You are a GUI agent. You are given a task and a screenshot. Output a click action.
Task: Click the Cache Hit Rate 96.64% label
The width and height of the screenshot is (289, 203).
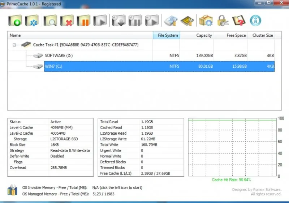[x=231, y=180]
